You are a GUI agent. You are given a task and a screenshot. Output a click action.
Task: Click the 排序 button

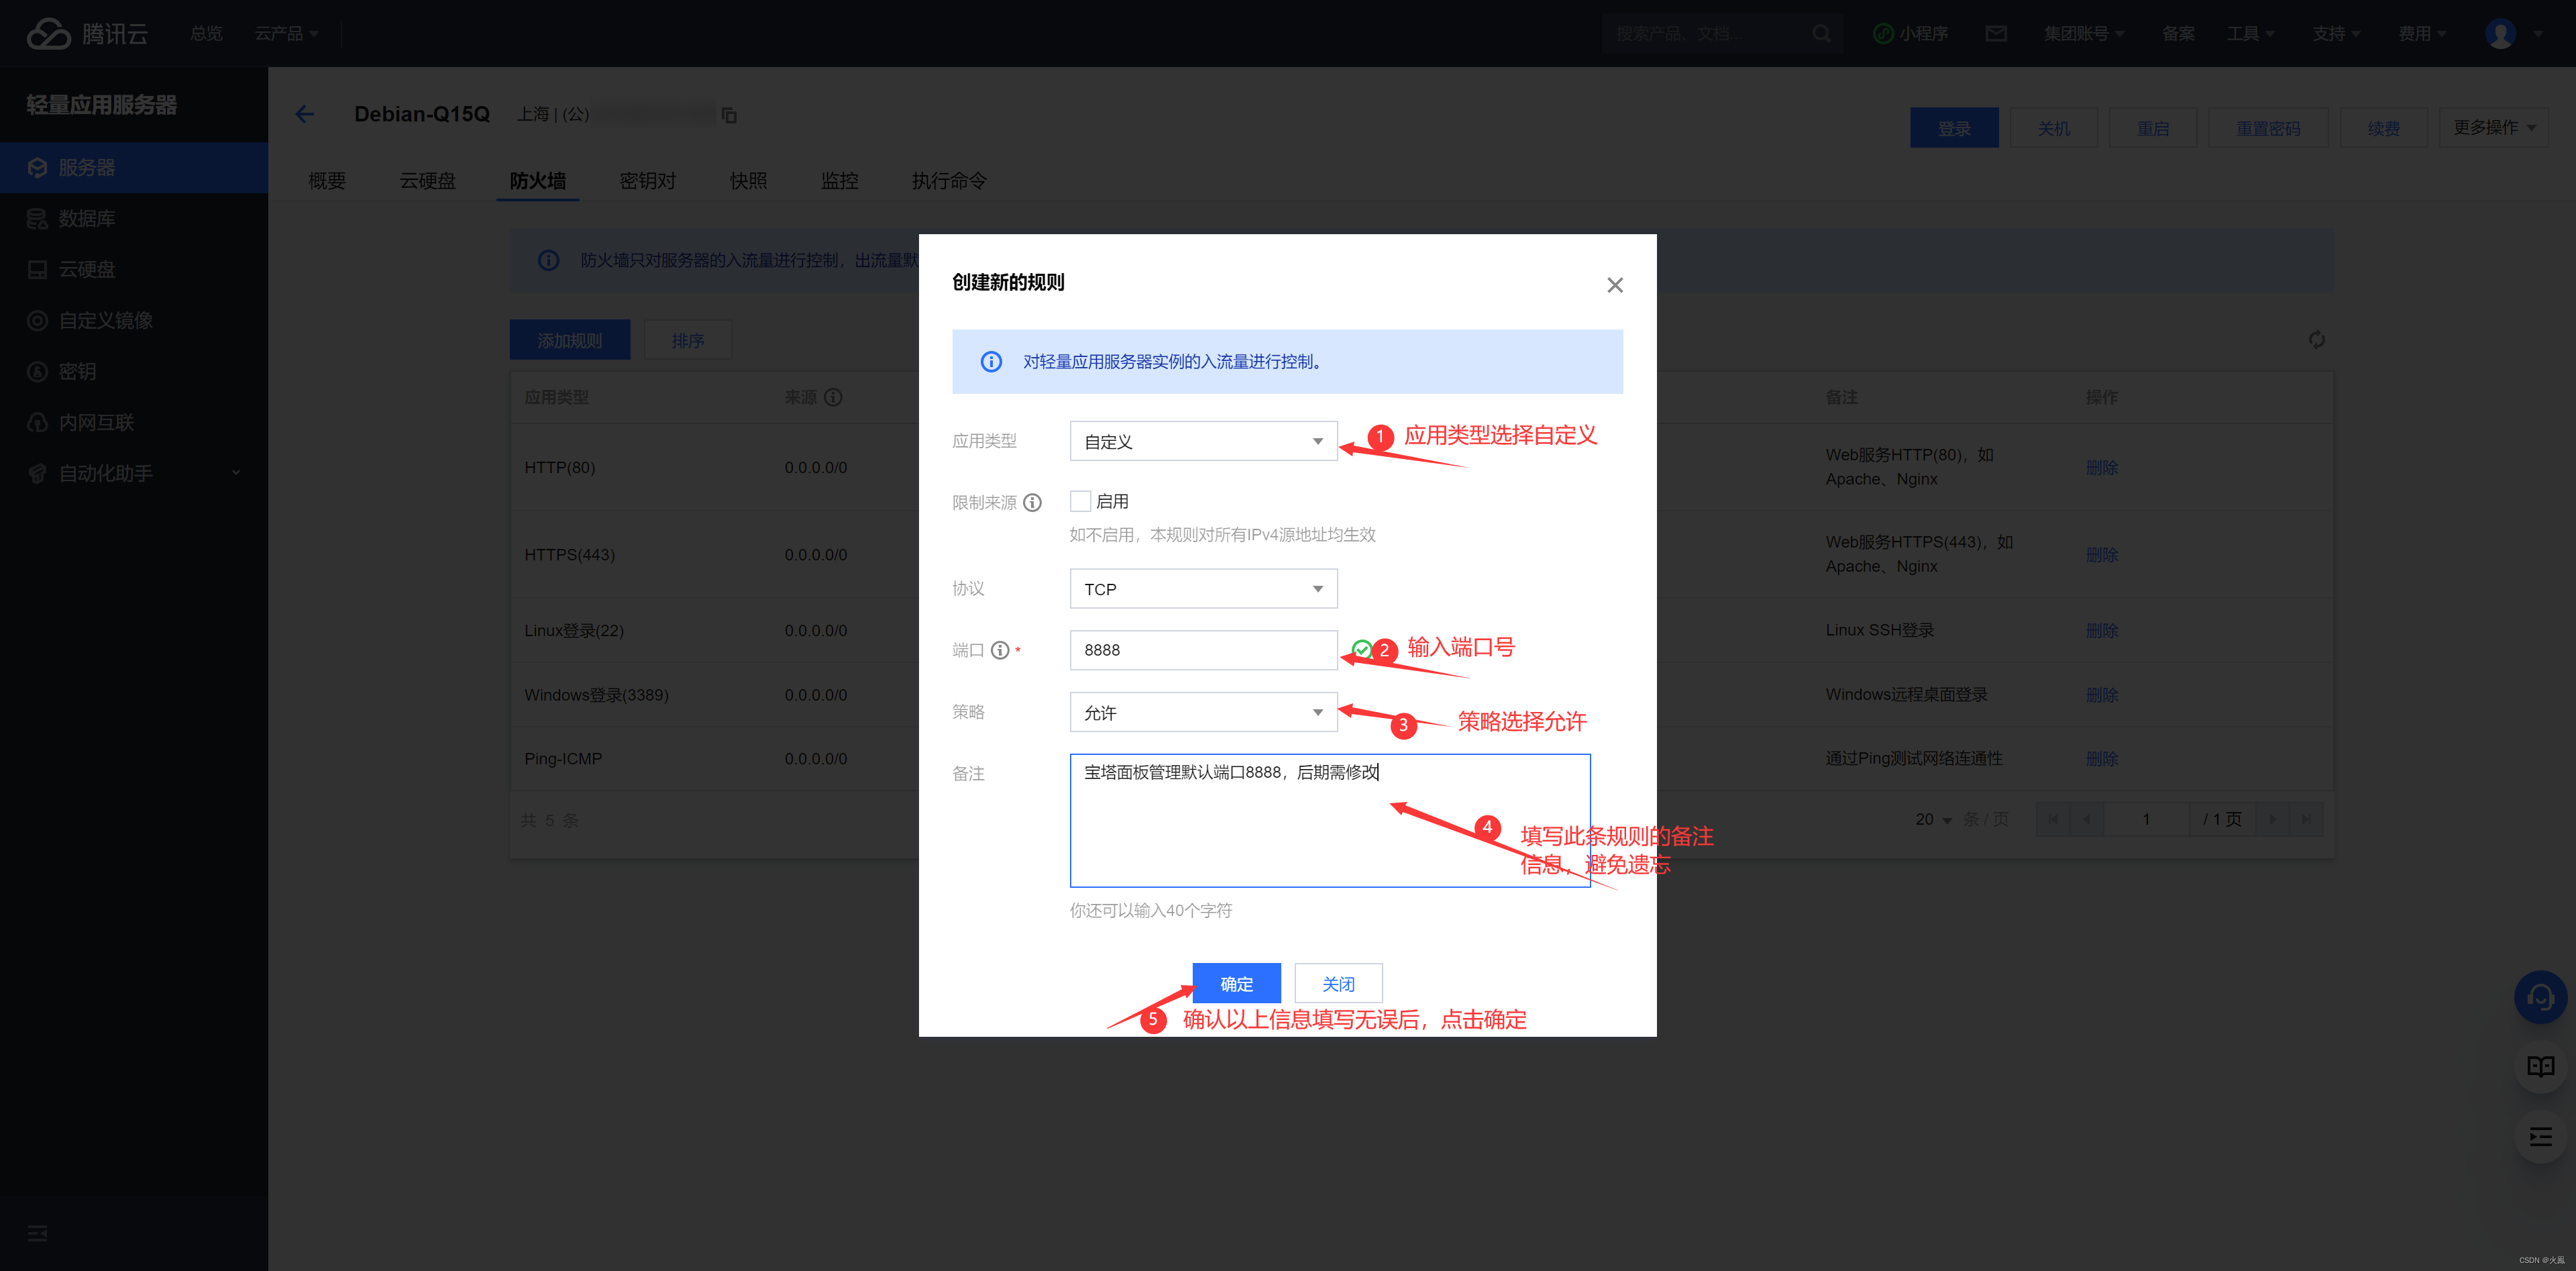pos(687,340)
